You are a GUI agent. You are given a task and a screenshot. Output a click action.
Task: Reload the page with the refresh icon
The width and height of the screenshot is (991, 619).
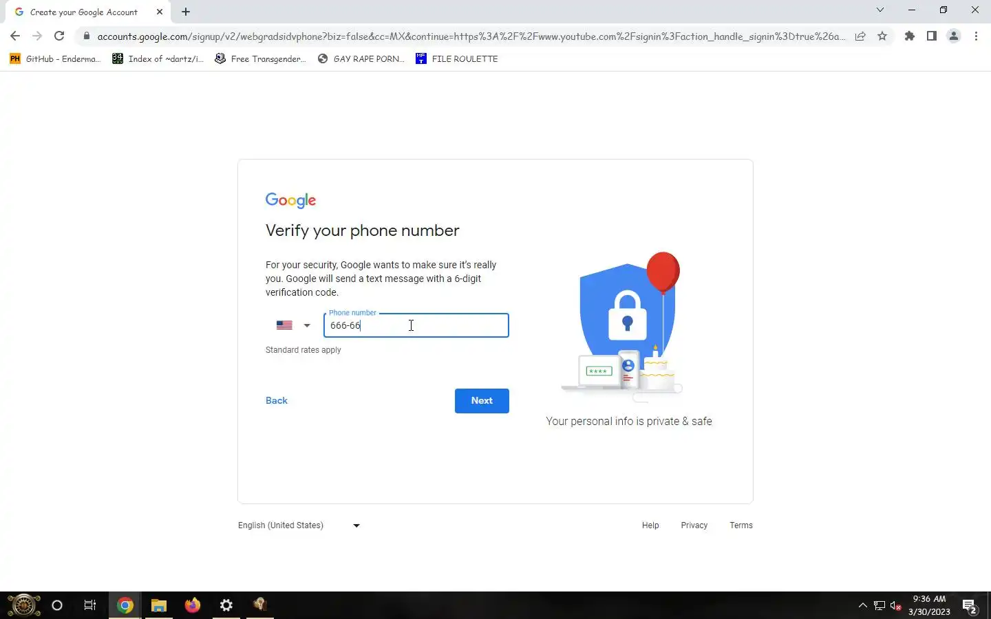pos(59,36)
